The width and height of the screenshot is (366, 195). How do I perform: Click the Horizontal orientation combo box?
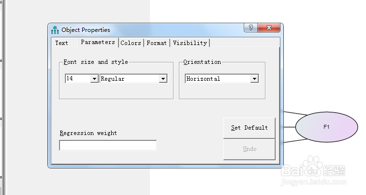pyautogui.click(x=222, y=79)
